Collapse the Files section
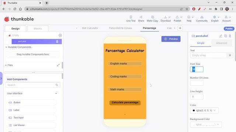The width and height of the screenshot is (236, 132). (x=6, y=65)
